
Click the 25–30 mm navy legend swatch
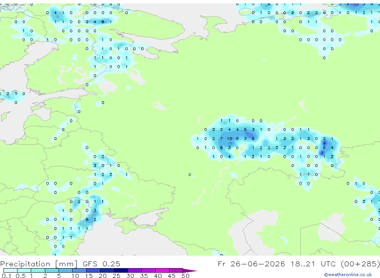tap(121, 270)
